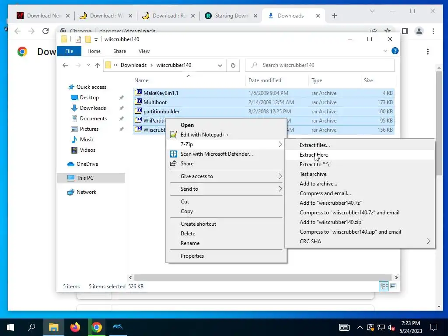Expand Send to submenu
The image size is (448, 336).
226,189
